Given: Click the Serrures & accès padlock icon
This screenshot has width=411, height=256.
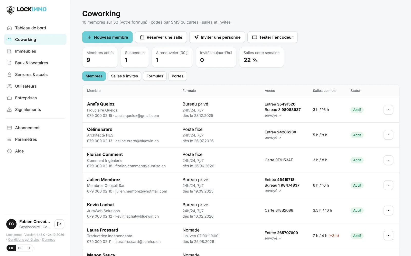Looking at the screenshot, I should pyautogui.click(x=10, y=74).
